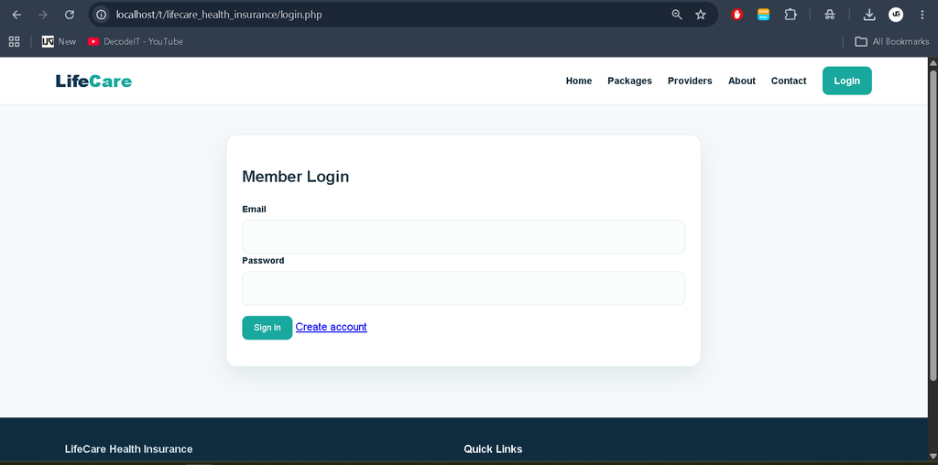Open the zoom magnifier icon in address bar
The height and width of the screenshot is (465, 938).
[x=677, y=15]
